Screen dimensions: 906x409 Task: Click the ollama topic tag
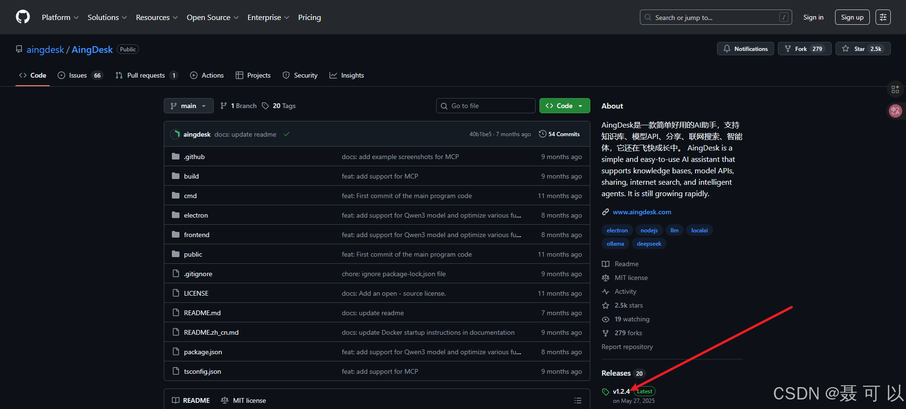615,244
